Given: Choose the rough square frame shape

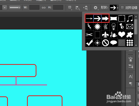Looking at the screenshot, I should tap(122, 18).
